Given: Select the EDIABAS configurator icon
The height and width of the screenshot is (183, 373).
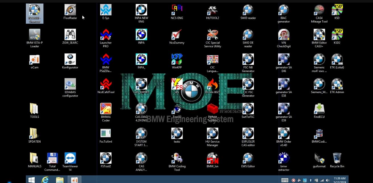Looking at the screenshot, I should point(70,85).
